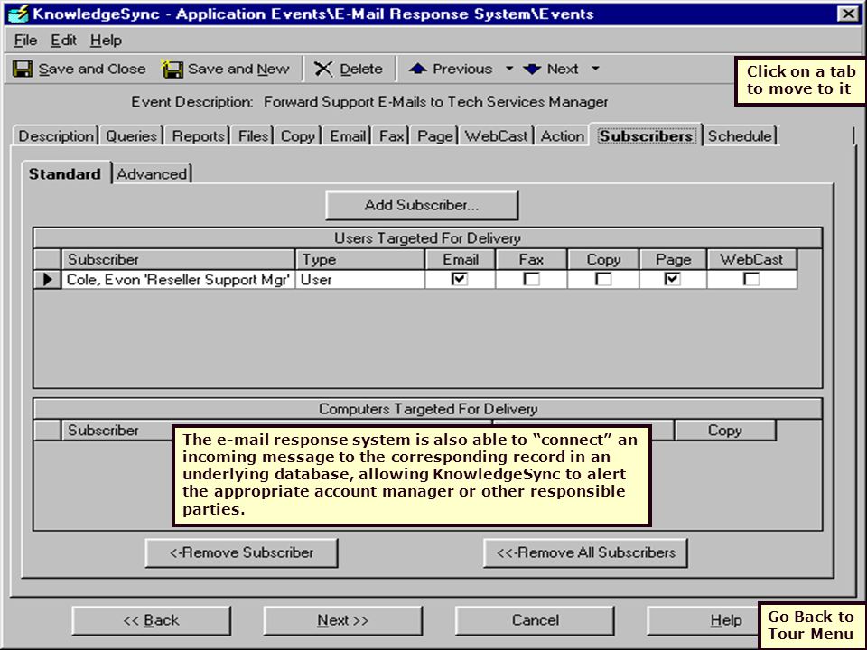Click Remove All Subscribers button
This screenshot has height=650, width=867.
586,552
